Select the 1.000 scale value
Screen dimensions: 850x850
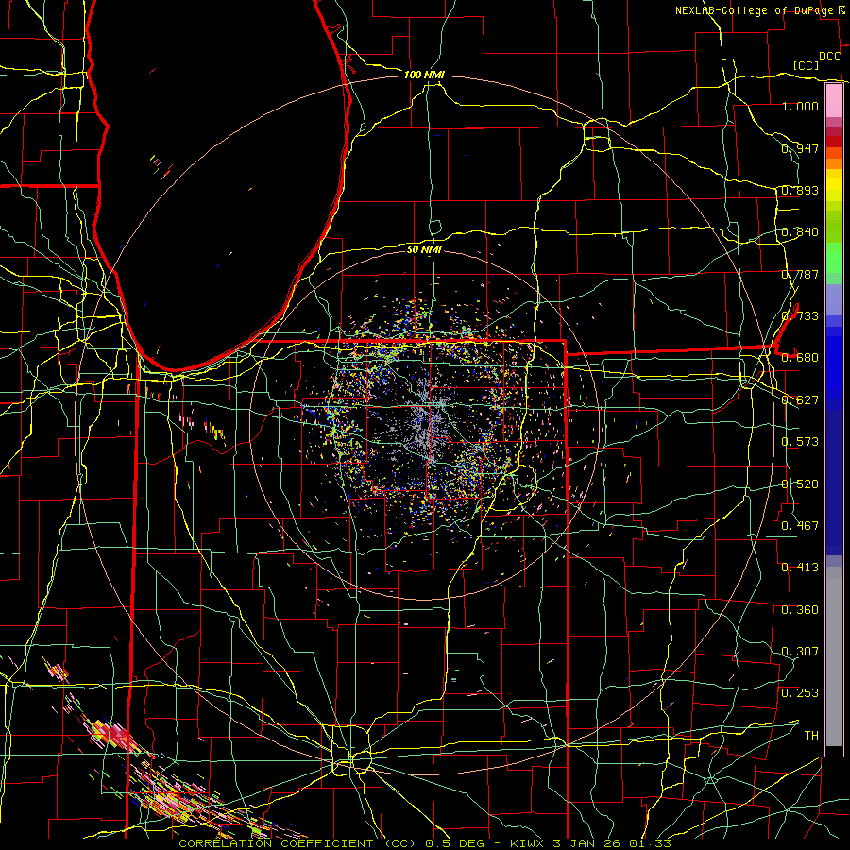800,106
